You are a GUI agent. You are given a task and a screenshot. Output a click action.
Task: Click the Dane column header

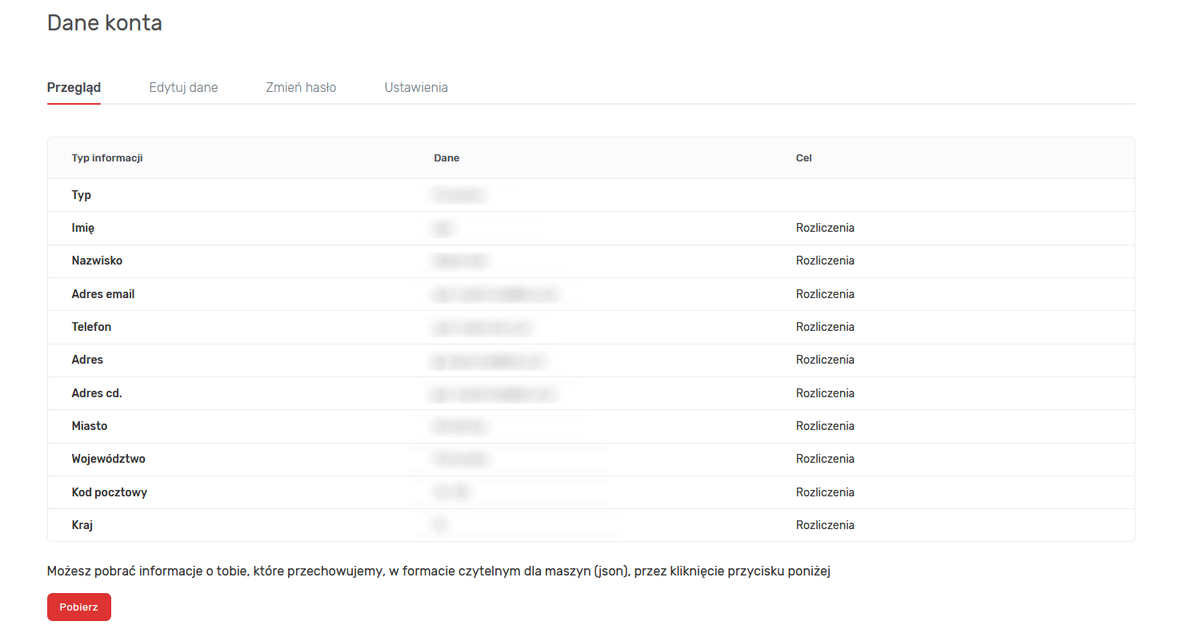[446, 157]
